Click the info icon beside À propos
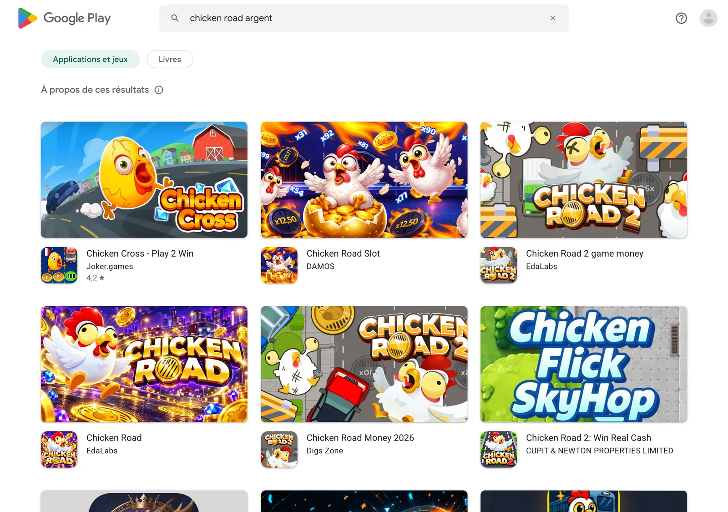The width and height of the screenshot is (728, 512). click(159, 90)
